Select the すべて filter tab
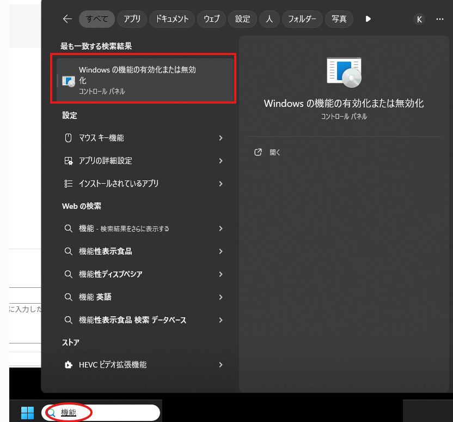Viewport: 453px width, 422px height. coord(97,19)
